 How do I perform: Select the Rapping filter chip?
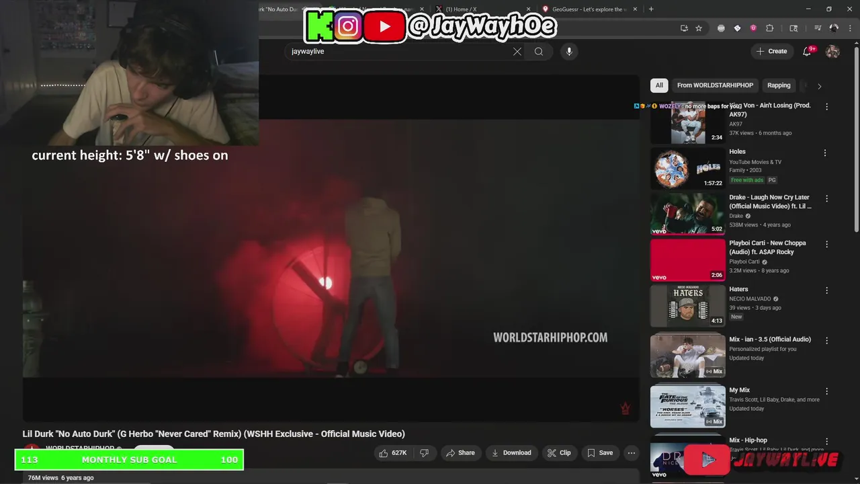click(779, 85)
